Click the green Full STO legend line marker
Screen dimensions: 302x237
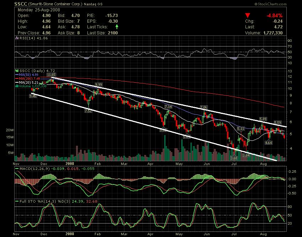tap(17, 202)
